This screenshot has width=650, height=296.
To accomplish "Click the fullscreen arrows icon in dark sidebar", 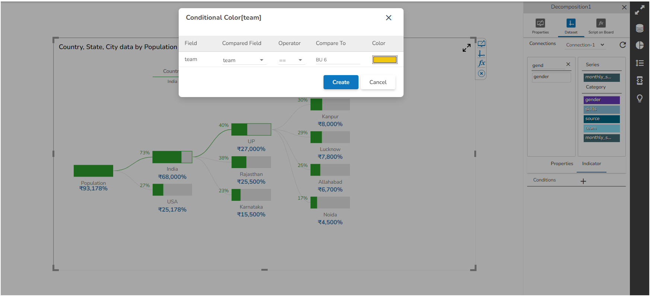I will coord(640,10).
